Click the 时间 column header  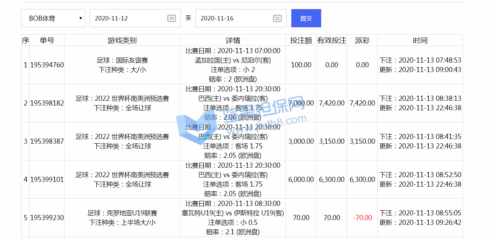(x=420, y=40)
